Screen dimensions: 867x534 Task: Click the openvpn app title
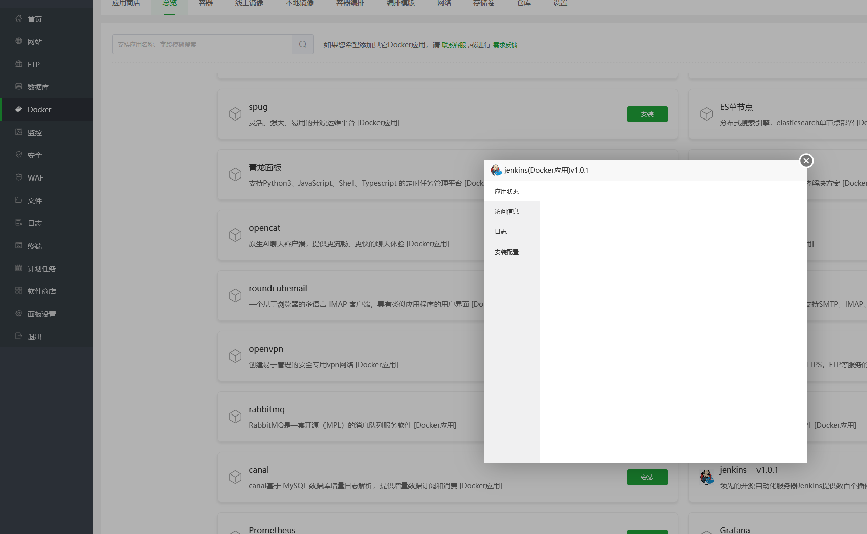(266, 349)
